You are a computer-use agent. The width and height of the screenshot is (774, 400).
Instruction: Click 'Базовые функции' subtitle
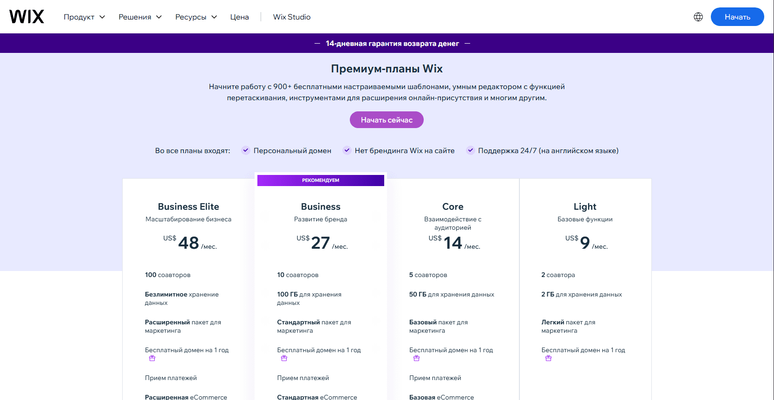click(585, 219)
